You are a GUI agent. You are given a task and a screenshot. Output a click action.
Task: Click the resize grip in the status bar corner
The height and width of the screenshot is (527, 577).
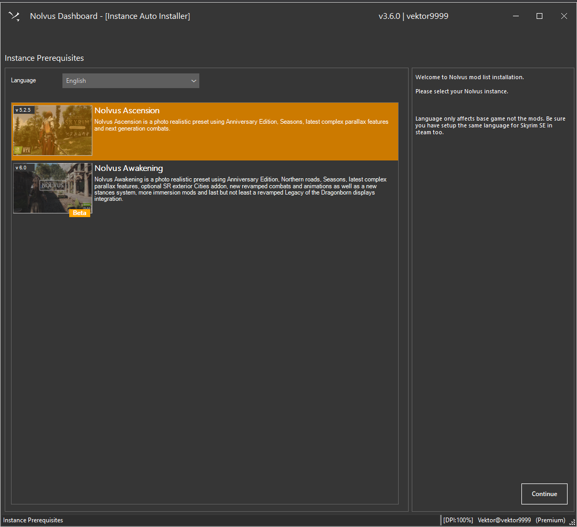coord(572,521)
